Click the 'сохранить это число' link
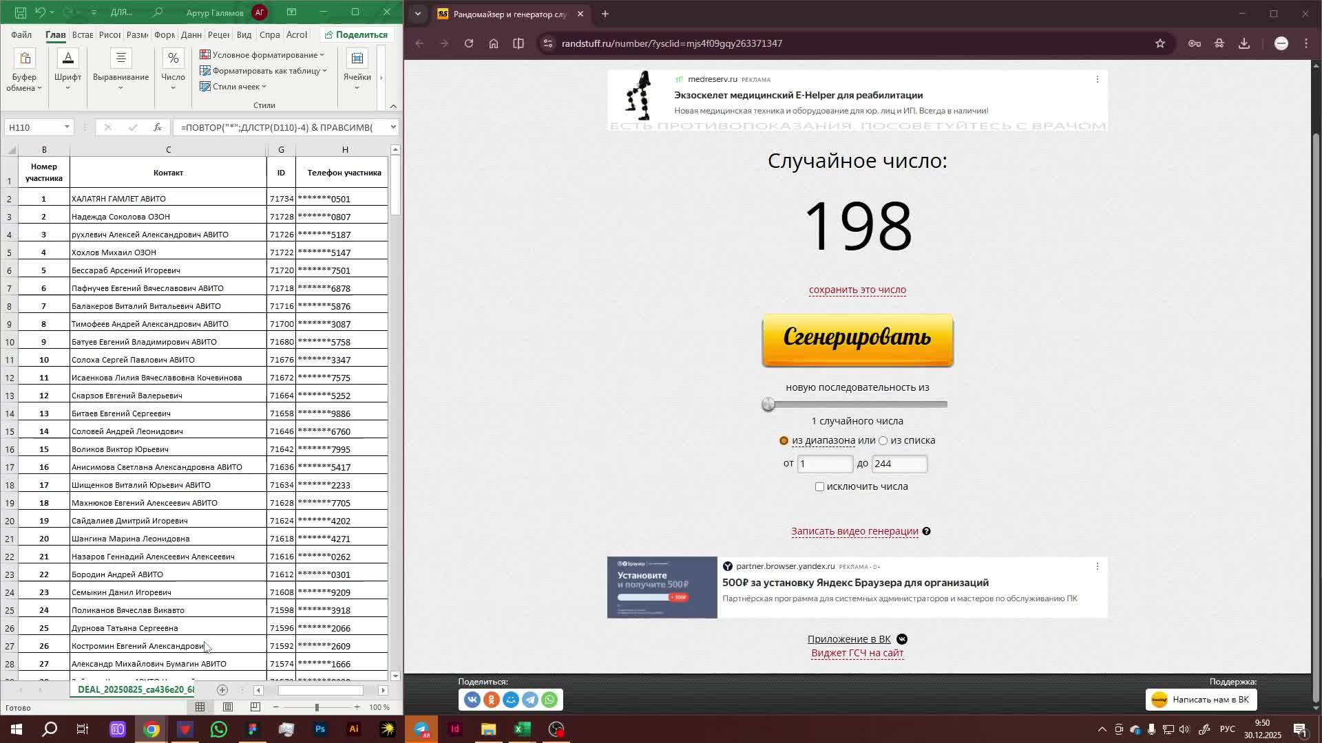The image size is (1322, 743). (x=857, y=290)
